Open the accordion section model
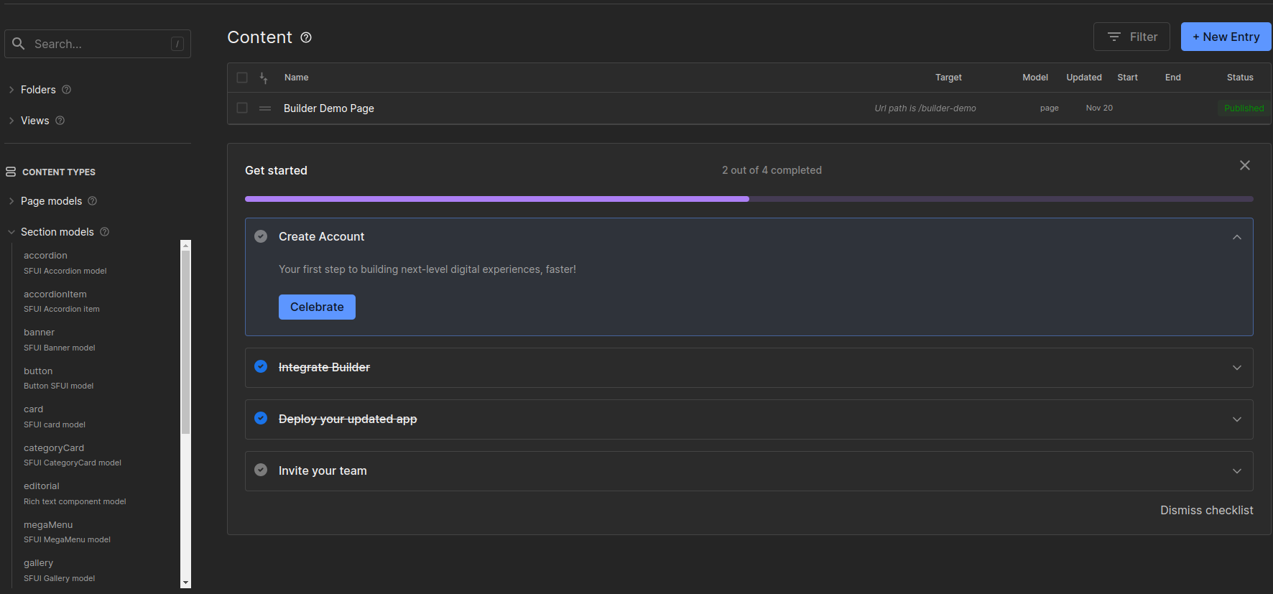Screen dimensions: 1273x594 tap(46, 256)
